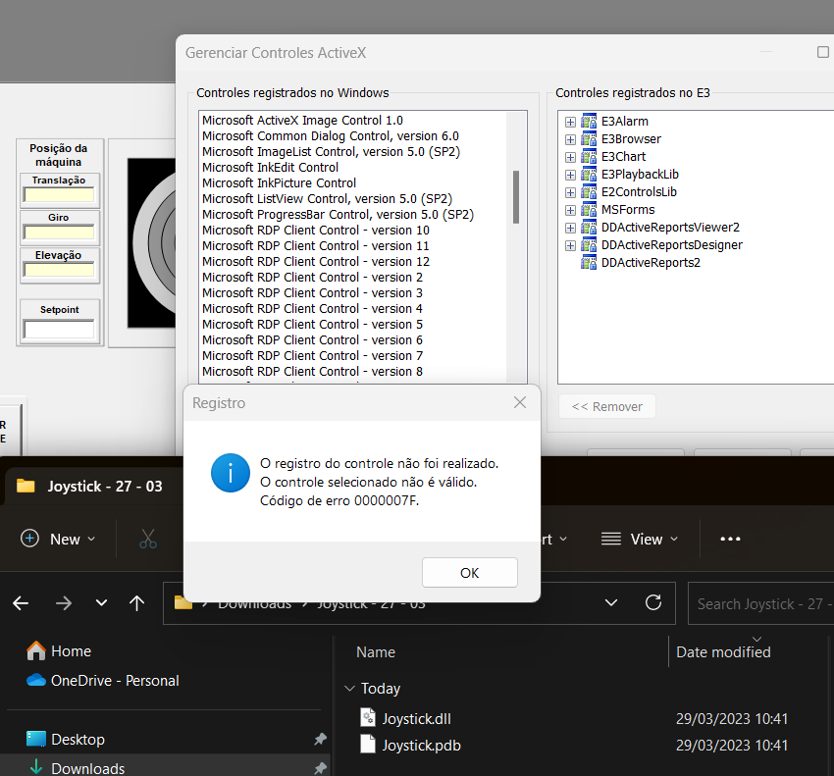Click the Translação field in machine panel
Image resolution: width=834 pixels, height=776 pixels.
point(59,195)
